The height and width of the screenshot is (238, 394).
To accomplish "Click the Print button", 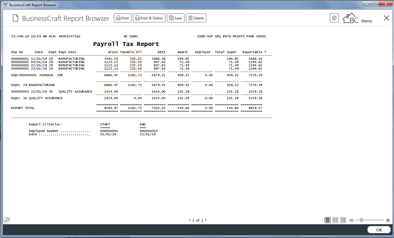I will (x=123, y=18).
